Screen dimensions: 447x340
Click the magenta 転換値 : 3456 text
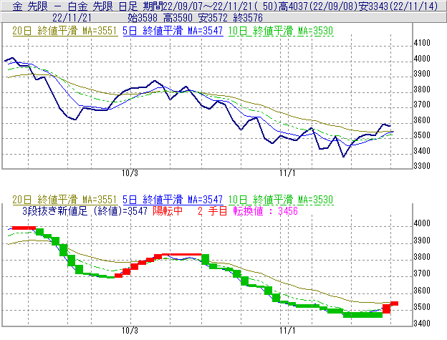265,211
